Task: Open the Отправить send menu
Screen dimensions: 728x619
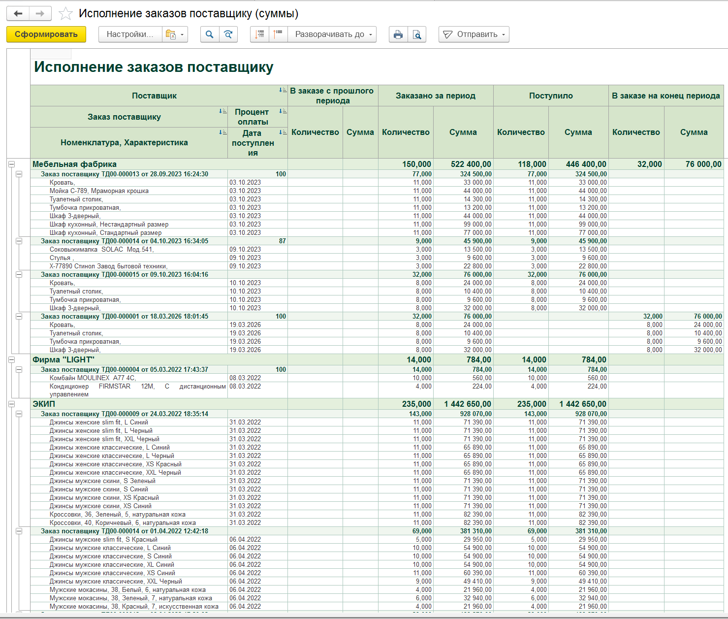Action: (x=474, y=34)
